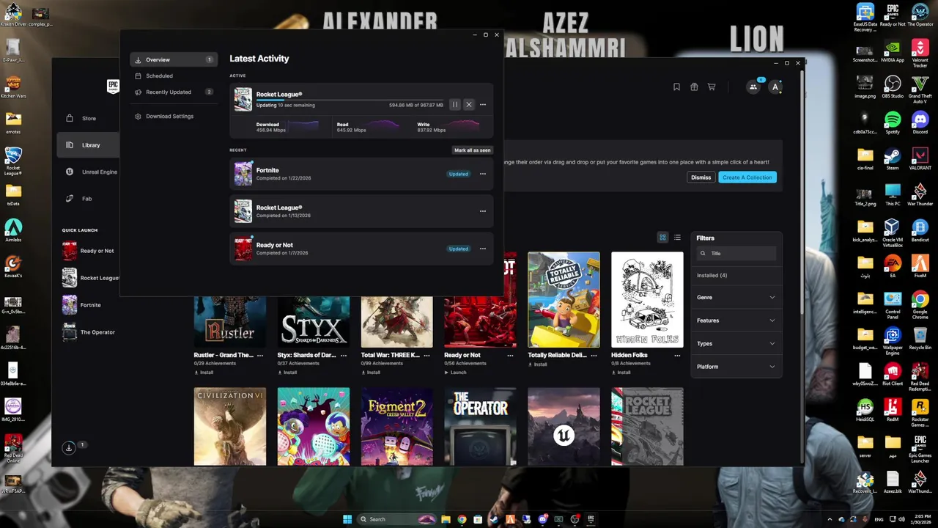The width and height of the screenshot is (938, 528).
Task: Open options menu for Totally Reliable Delivery tile
Action: pos(594,355)
